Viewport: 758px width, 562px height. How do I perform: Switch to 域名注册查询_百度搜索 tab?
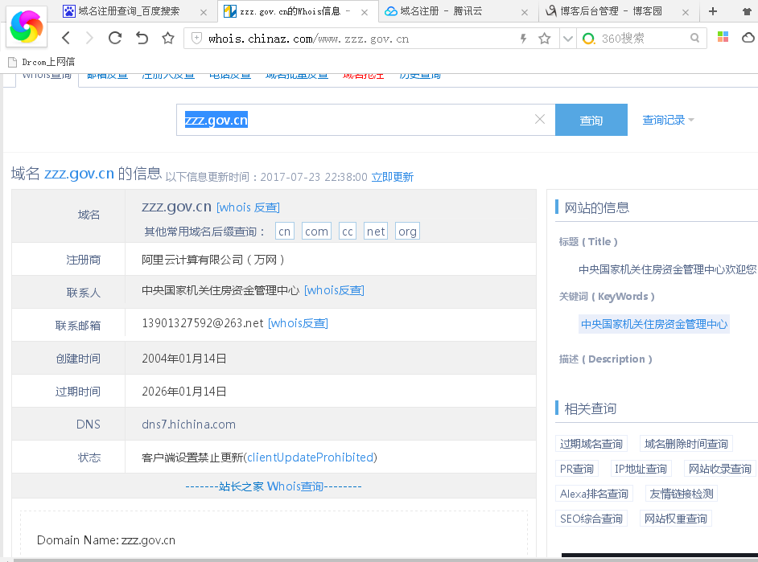pos(129,11)
